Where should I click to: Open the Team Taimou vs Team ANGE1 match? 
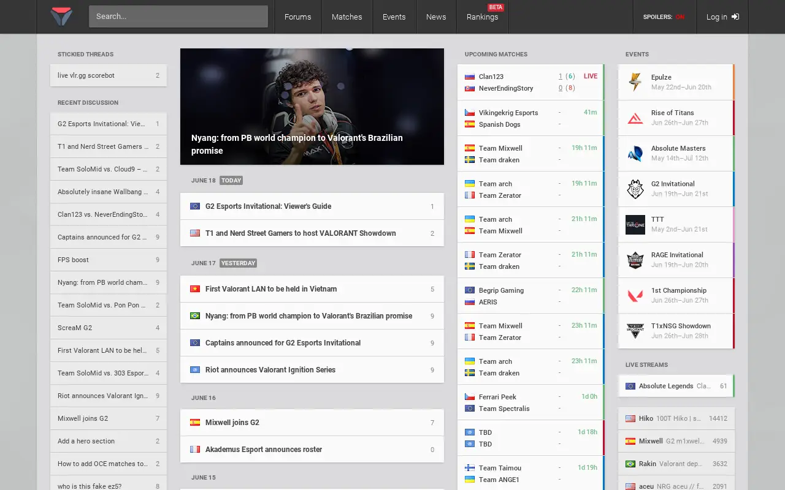point(531,473)
